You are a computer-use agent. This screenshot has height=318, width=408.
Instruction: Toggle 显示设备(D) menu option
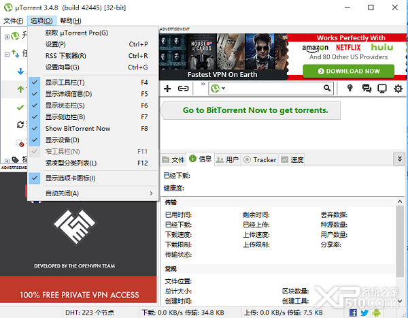93,140
